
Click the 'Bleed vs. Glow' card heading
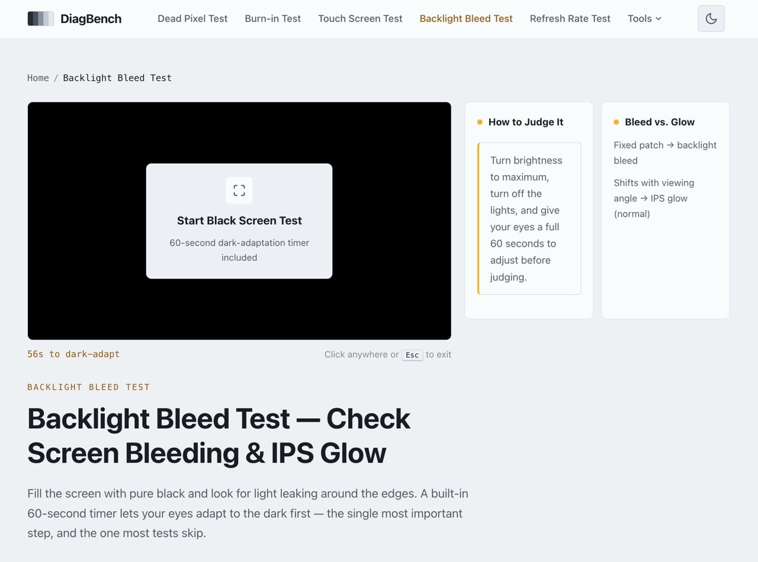point(660,122)
